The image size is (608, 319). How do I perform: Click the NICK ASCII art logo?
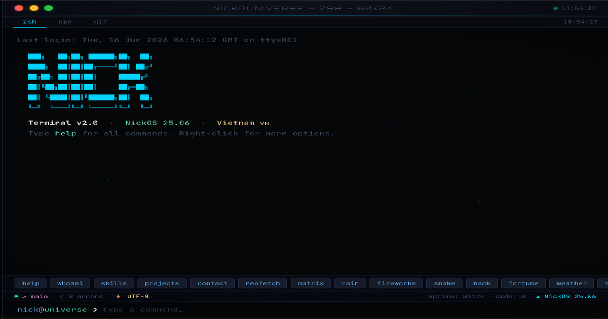[x=90, y=81]
